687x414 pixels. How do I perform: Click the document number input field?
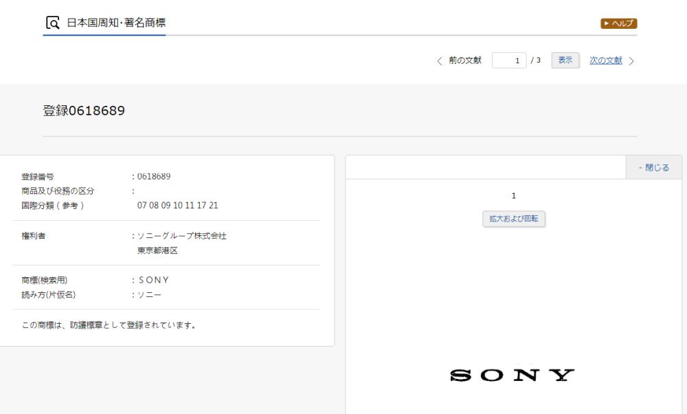[x=508, y=61]
